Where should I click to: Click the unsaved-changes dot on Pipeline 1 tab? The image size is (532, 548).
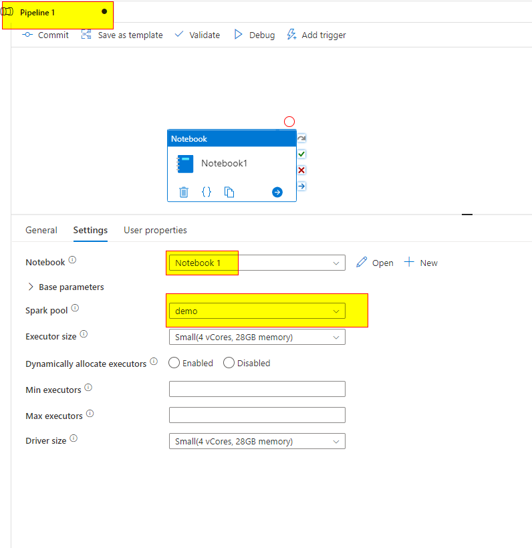(104, 11)
